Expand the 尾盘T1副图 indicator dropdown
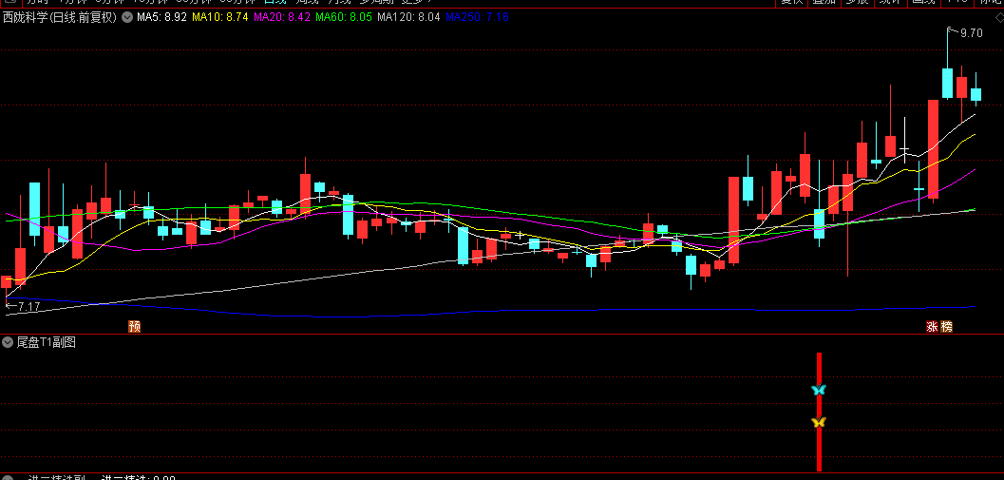 [x=8, y=342]
